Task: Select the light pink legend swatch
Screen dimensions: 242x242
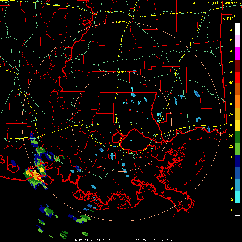Action: (x=237, y=41)
